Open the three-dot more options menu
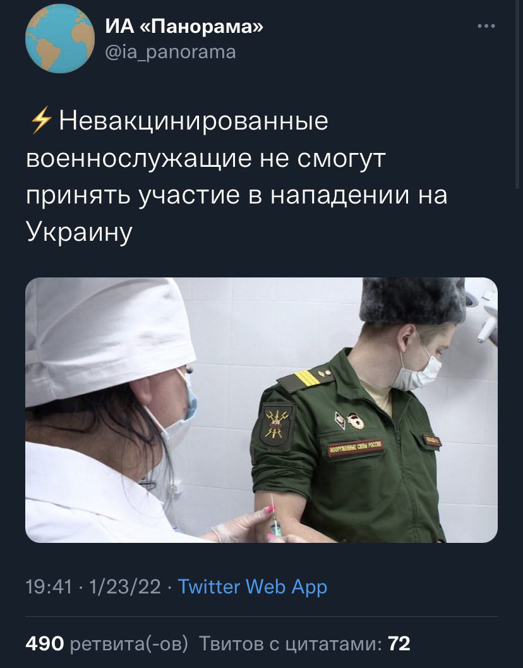Viewport: 523px width, 668px height. [486, 27]
